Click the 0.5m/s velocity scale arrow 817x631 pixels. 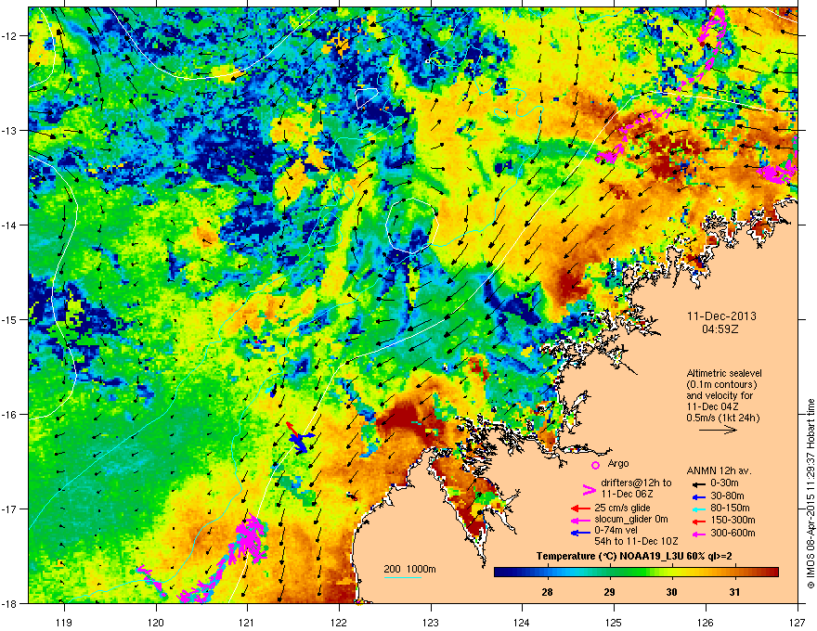pyautogui.click(x=718, y=430)
